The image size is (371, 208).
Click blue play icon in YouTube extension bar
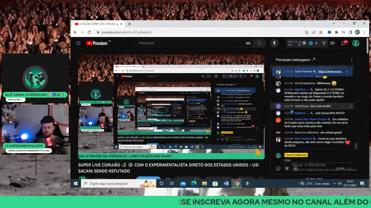311,43
